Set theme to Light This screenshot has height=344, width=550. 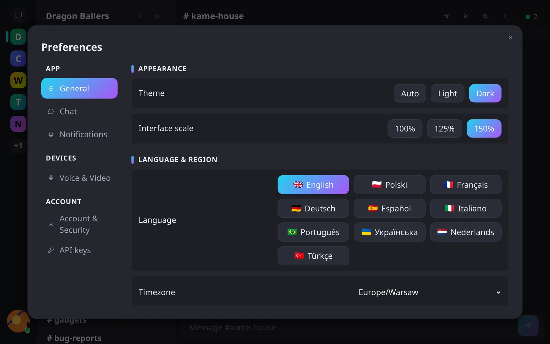point(447,93)
